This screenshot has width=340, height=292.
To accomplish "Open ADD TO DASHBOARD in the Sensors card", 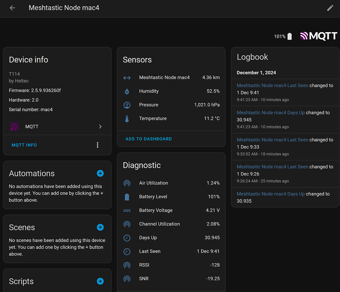I will coord(148,139).
